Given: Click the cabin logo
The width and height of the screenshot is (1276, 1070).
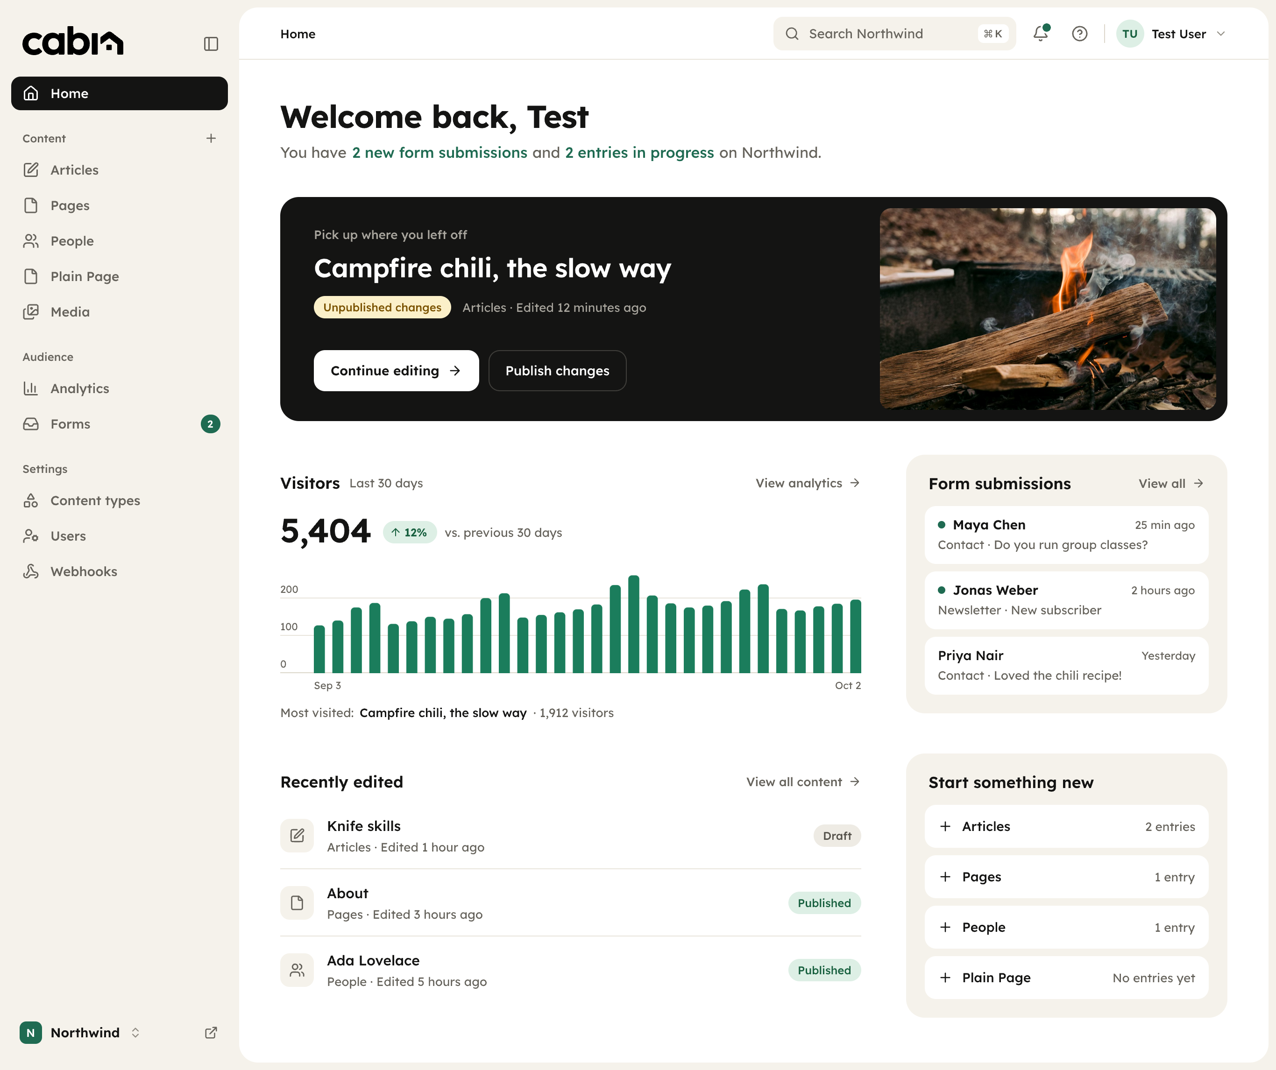Looking at the screenshot, I should tap(73, 41).
